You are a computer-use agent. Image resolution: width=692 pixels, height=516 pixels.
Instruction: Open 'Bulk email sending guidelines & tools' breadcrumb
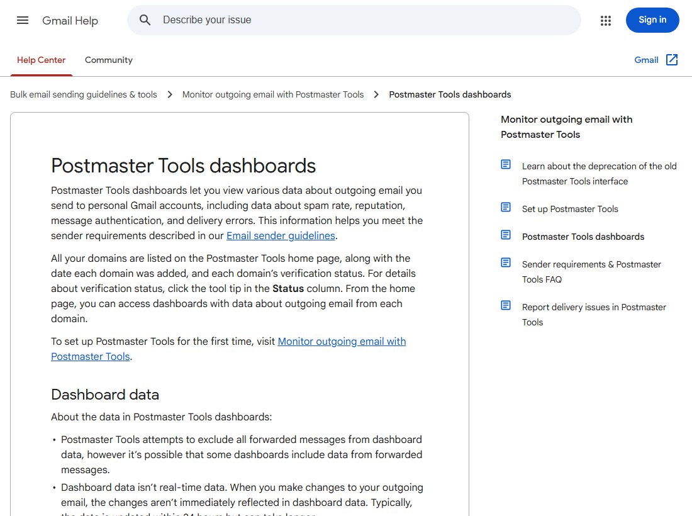pyautogui.click(x=84, y=94)
